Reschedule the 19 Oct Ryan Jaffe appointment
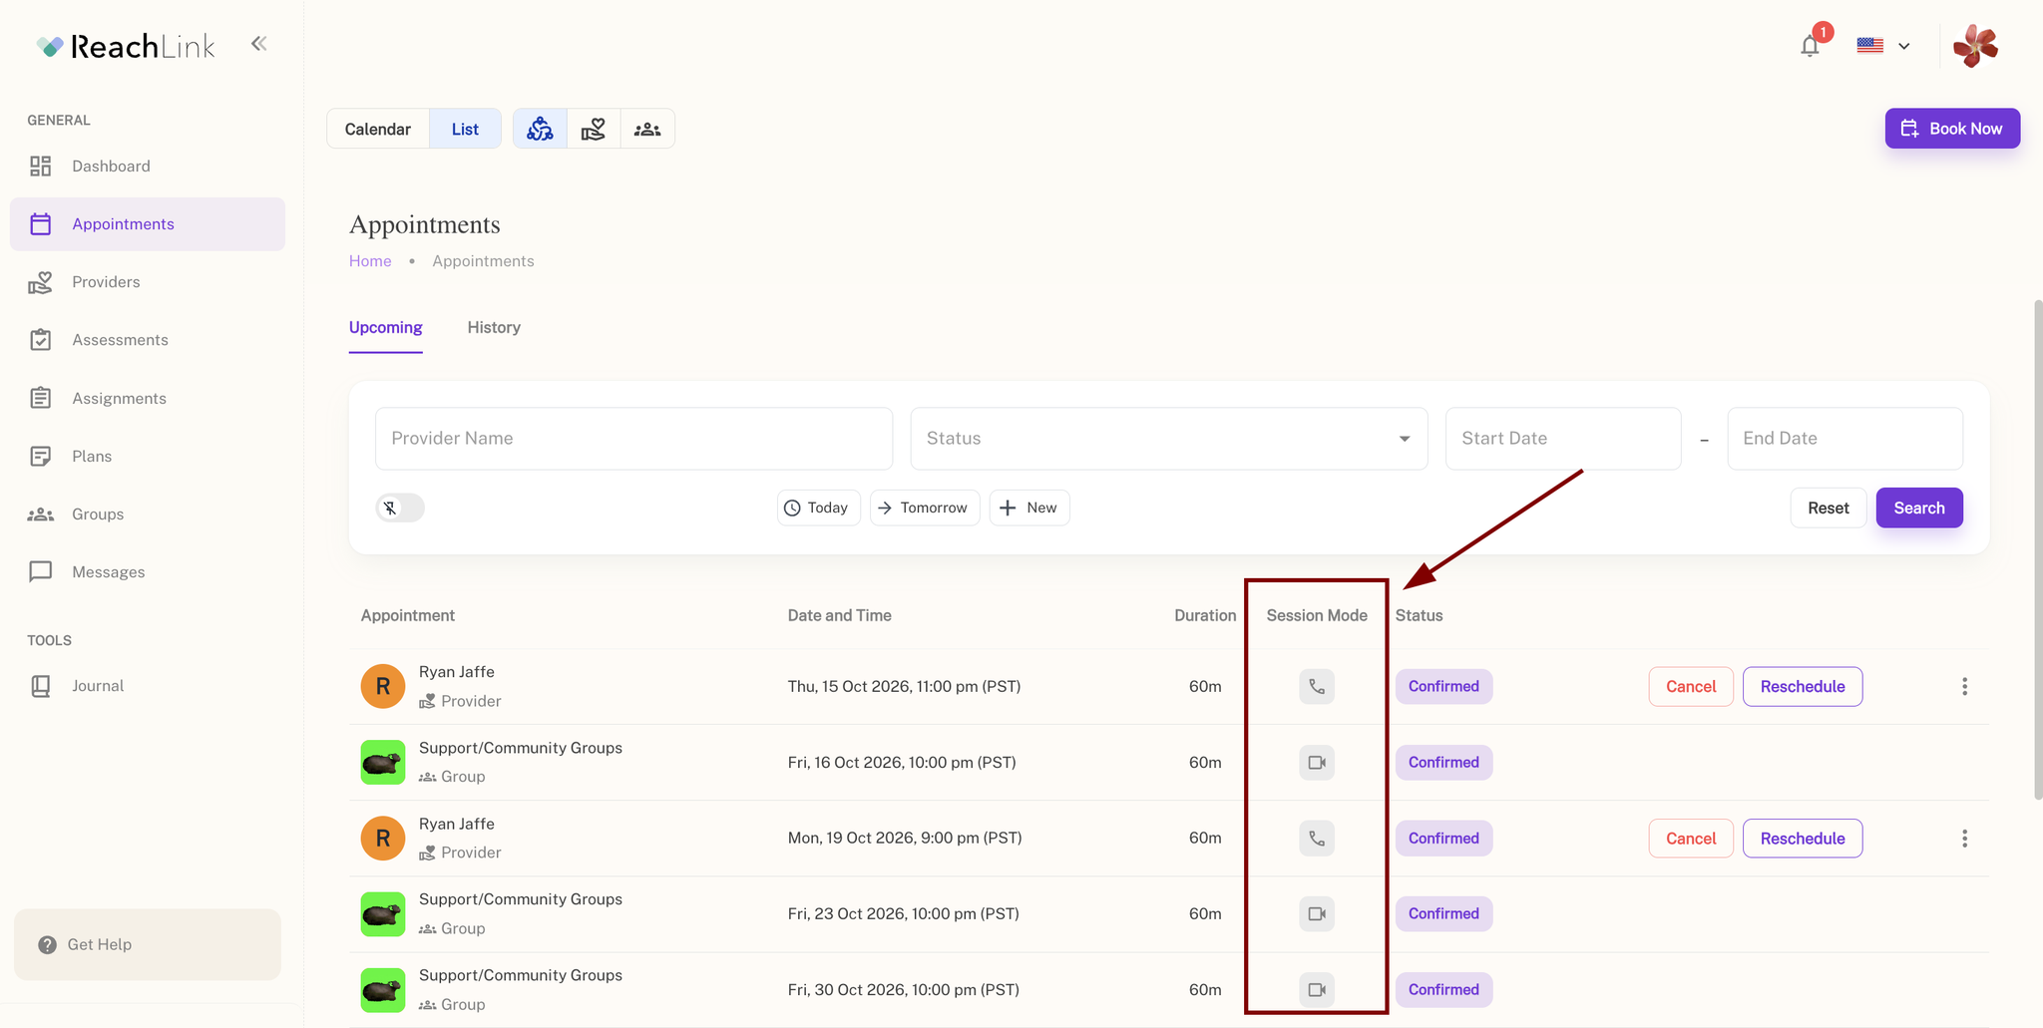The height and width of the screenshot is (1028, 2043). pos(1803,839)
